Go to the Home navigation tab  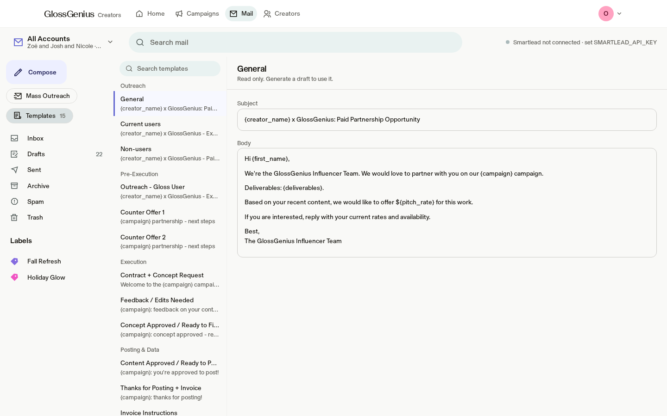click(x=150, y=14)
